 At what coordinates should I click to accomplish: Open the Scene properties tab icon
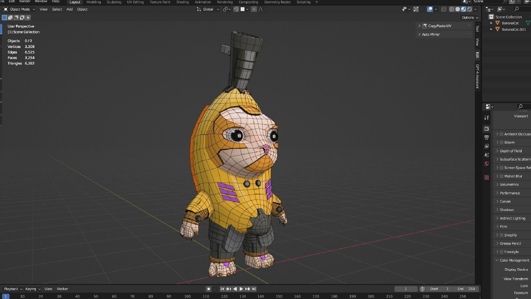pos(486,155)
